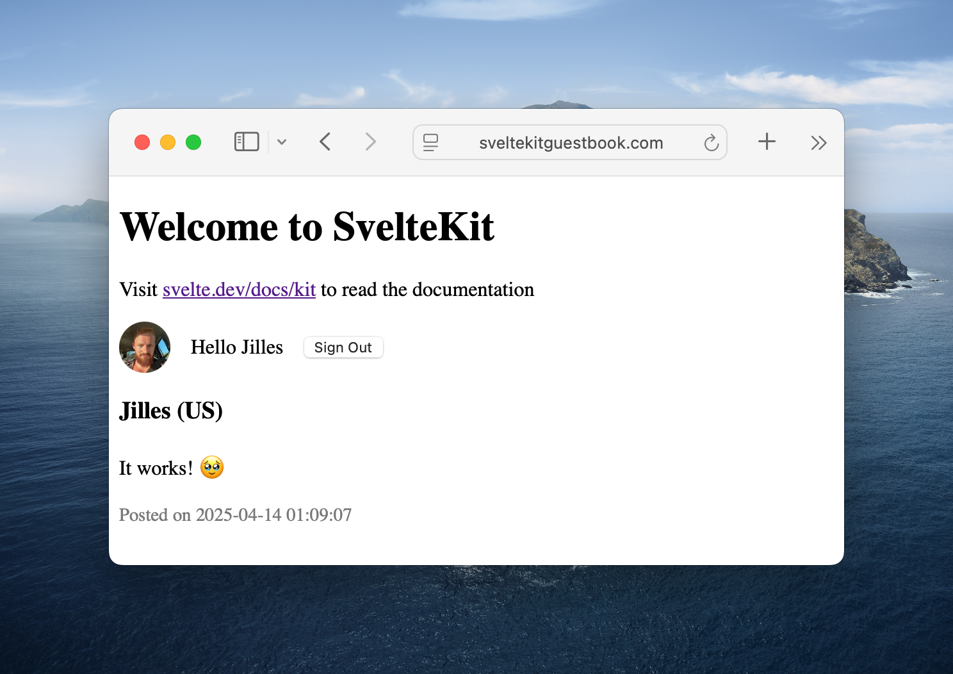953x674 pixels.
Task: Click the posted timestamp text
Action: coord(234,514)
